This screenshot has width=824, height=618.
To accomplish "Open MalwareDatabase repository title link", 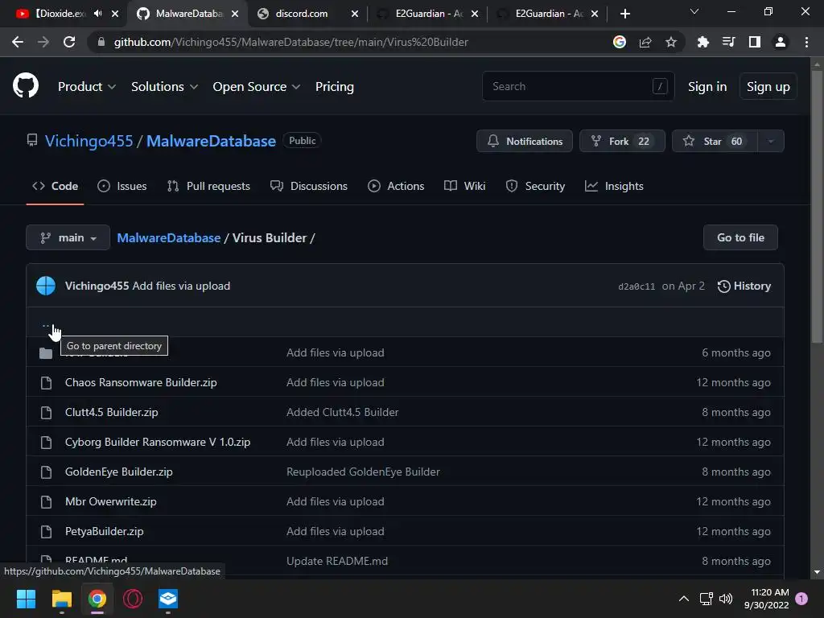I will [211, 141].
